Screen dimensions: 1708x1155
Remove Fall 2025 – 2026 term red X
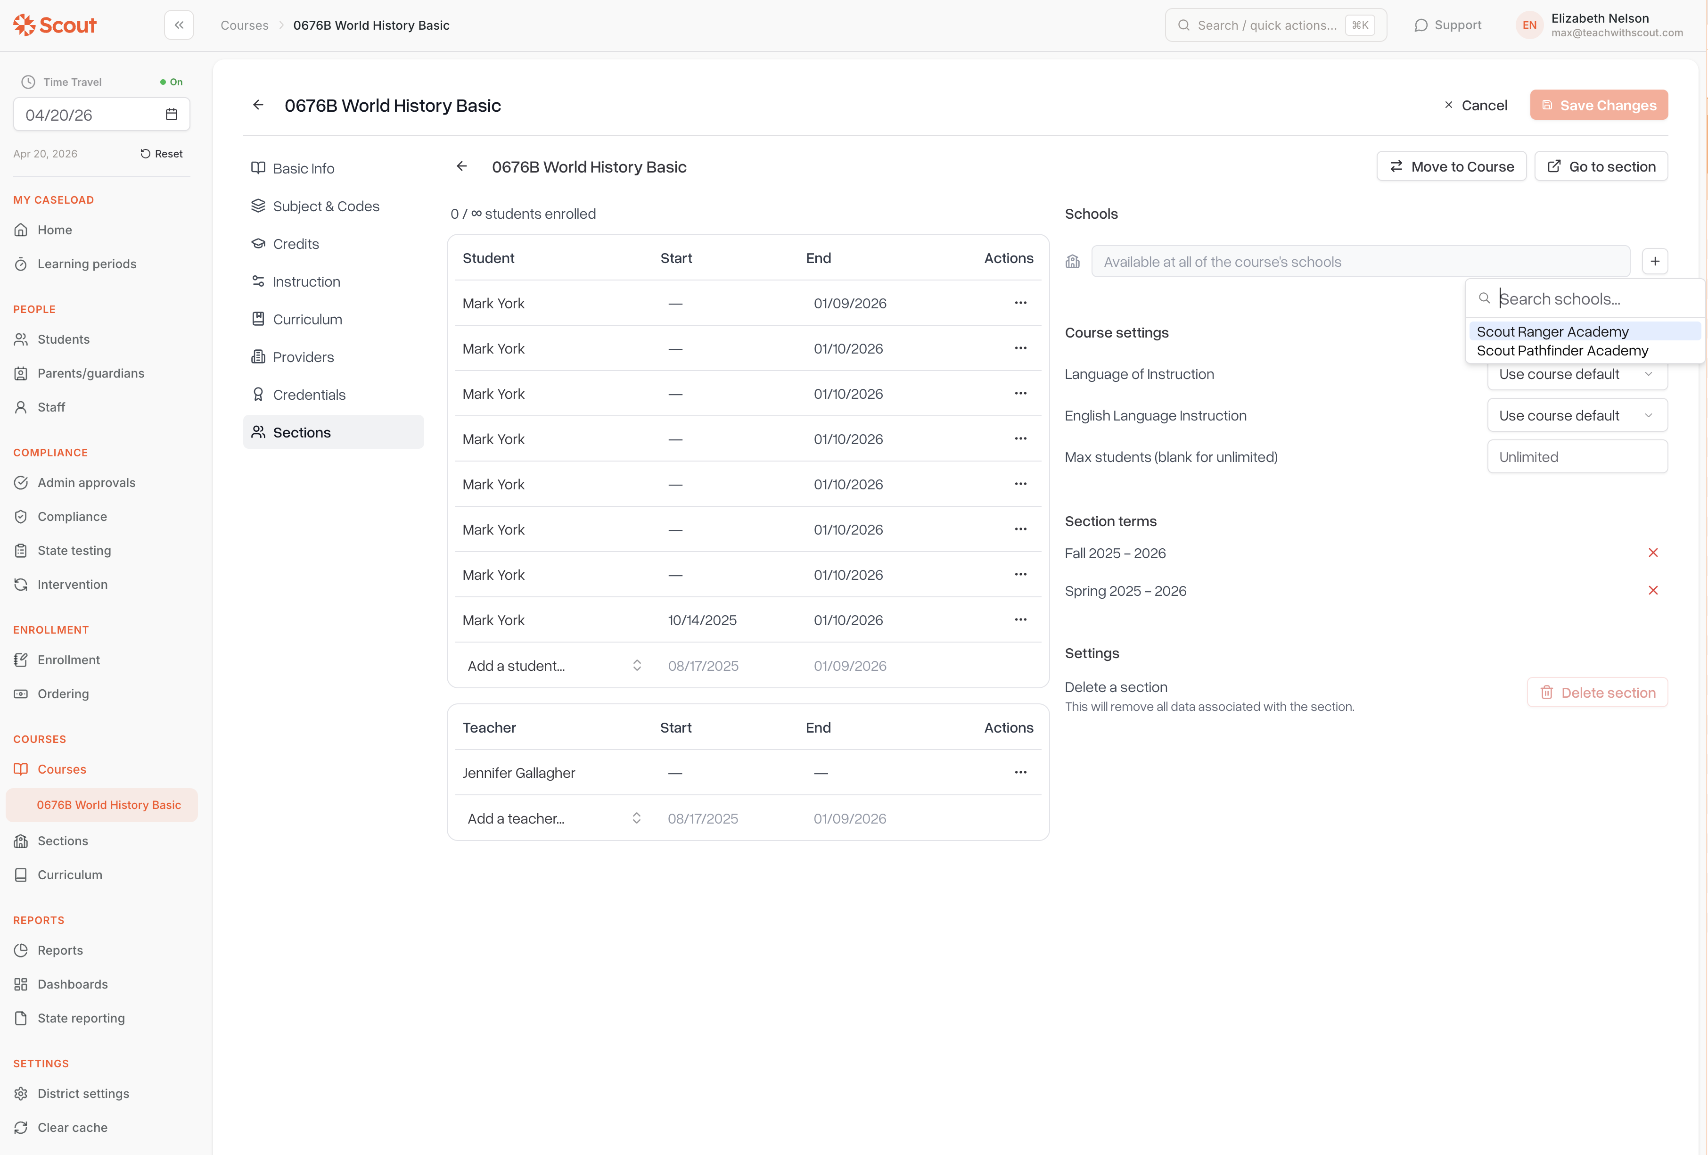tap(1653, 553)
